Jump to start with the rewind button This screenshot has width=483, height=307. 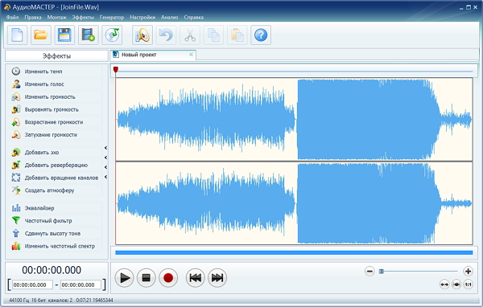click(196, 278)
